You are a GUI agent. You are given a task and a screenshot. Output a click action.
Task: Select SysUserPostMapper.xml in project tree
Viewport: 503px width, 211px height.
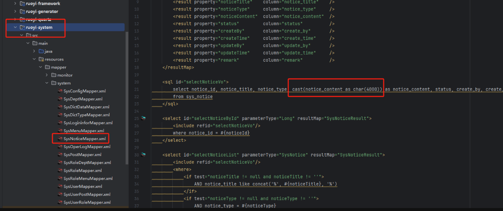(x=87, y=195)
